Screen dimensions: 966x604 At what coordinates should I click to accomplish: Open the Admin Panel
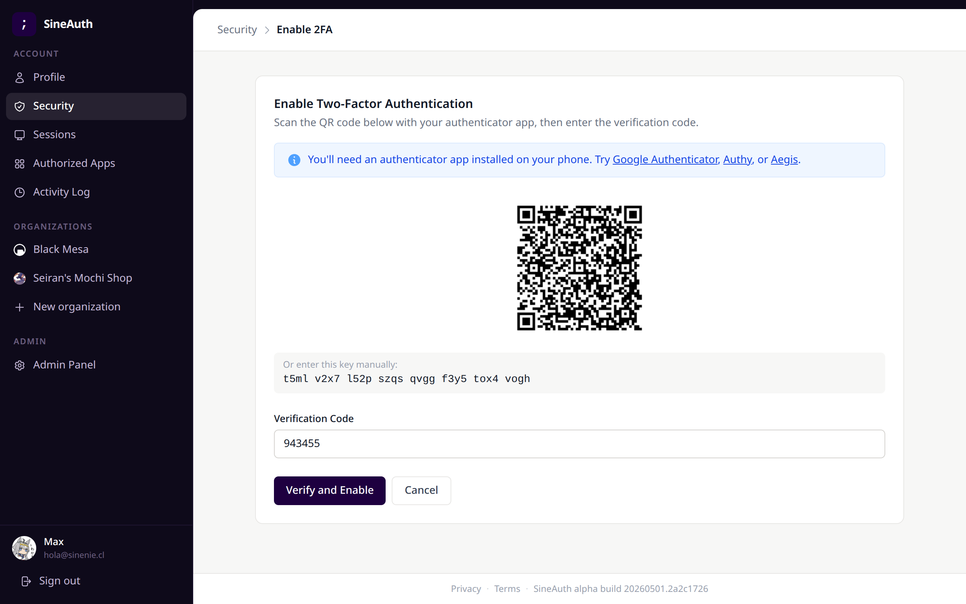point(96,365)
